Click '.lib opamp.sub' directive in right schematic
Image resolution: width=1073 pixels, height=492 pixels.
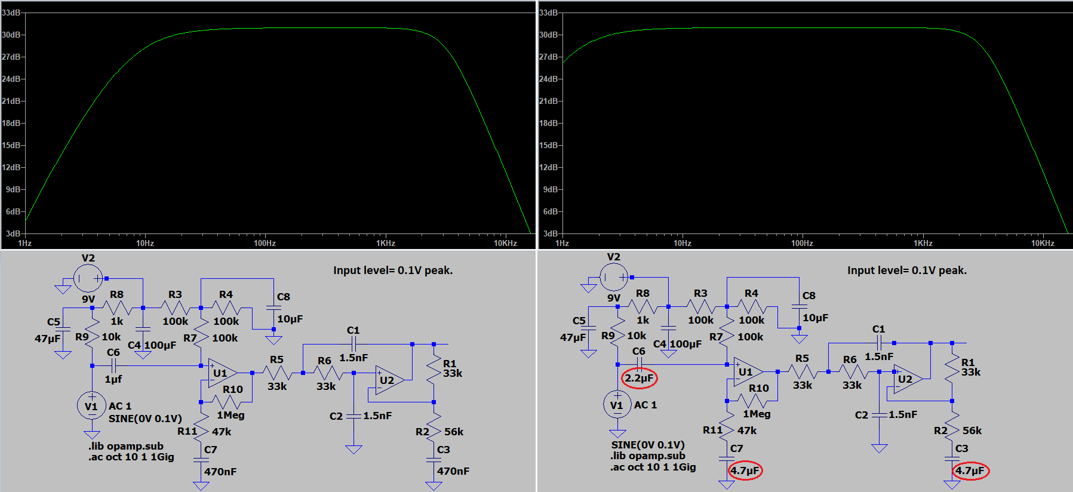[x=648, y=456]
